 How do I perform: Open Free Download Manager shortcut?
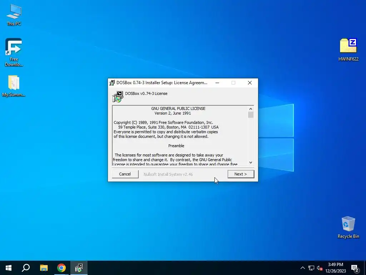14,52
